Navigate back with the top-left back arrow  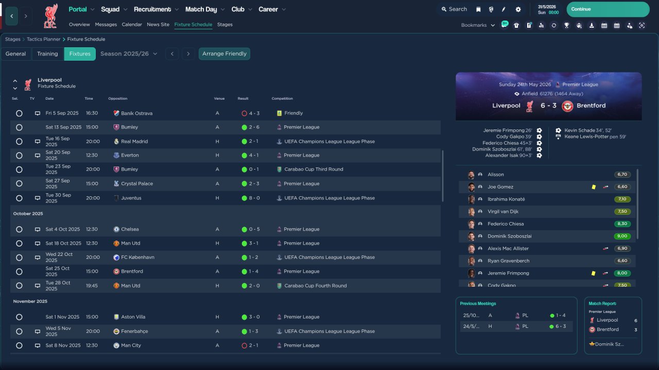tap(12, 16)
